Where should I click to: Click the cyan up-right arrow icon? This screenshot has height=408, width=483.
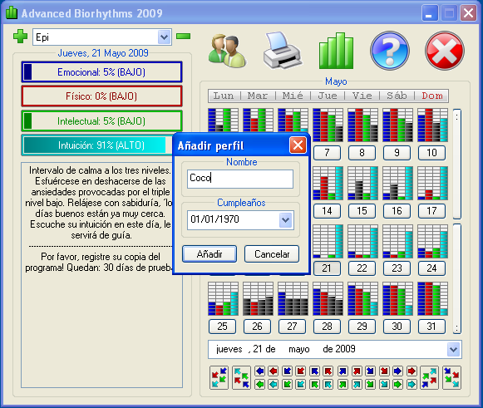click(357, 384)
